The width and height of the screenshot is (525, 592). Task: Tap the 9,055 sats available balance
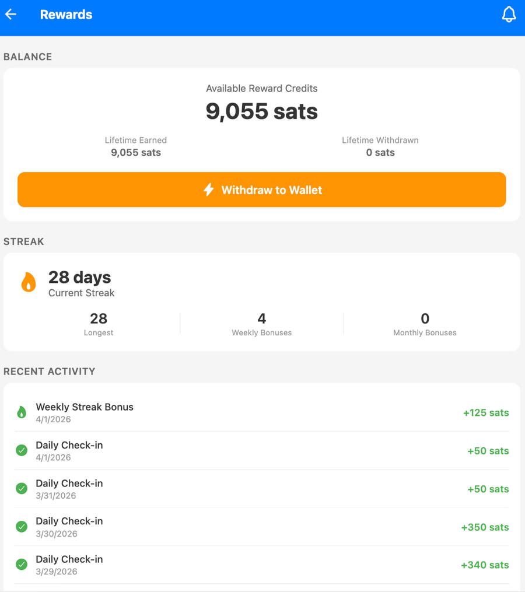pyautogui.click(x=261, y=111)
